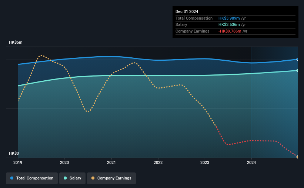
Task: Toggle the Total Compensation legend button
Action: click(32, 178)
